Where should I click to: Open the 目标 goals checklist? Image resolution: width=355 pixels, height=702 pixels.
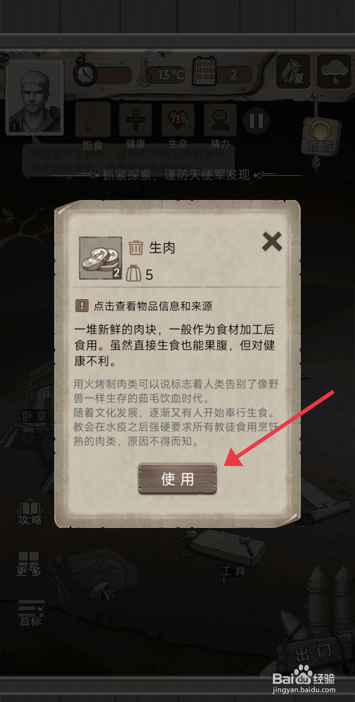click(31, 614)
